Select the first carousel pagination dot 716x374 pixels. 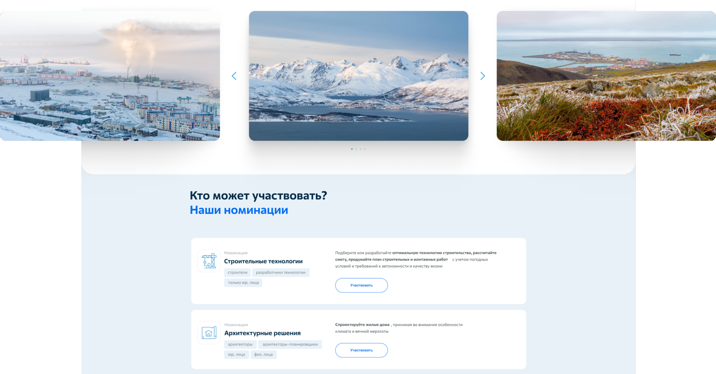352,149
